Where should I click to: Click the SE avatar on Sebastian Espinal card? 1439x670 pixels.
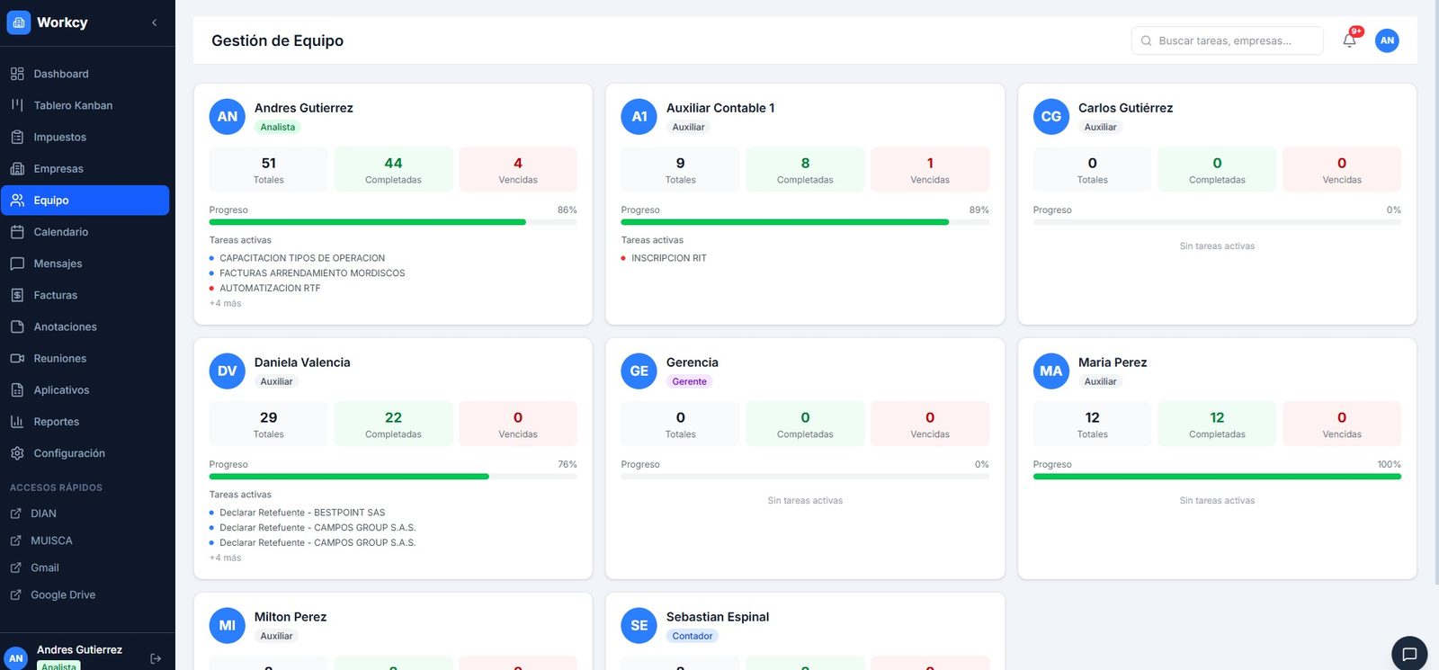(639, 626)
